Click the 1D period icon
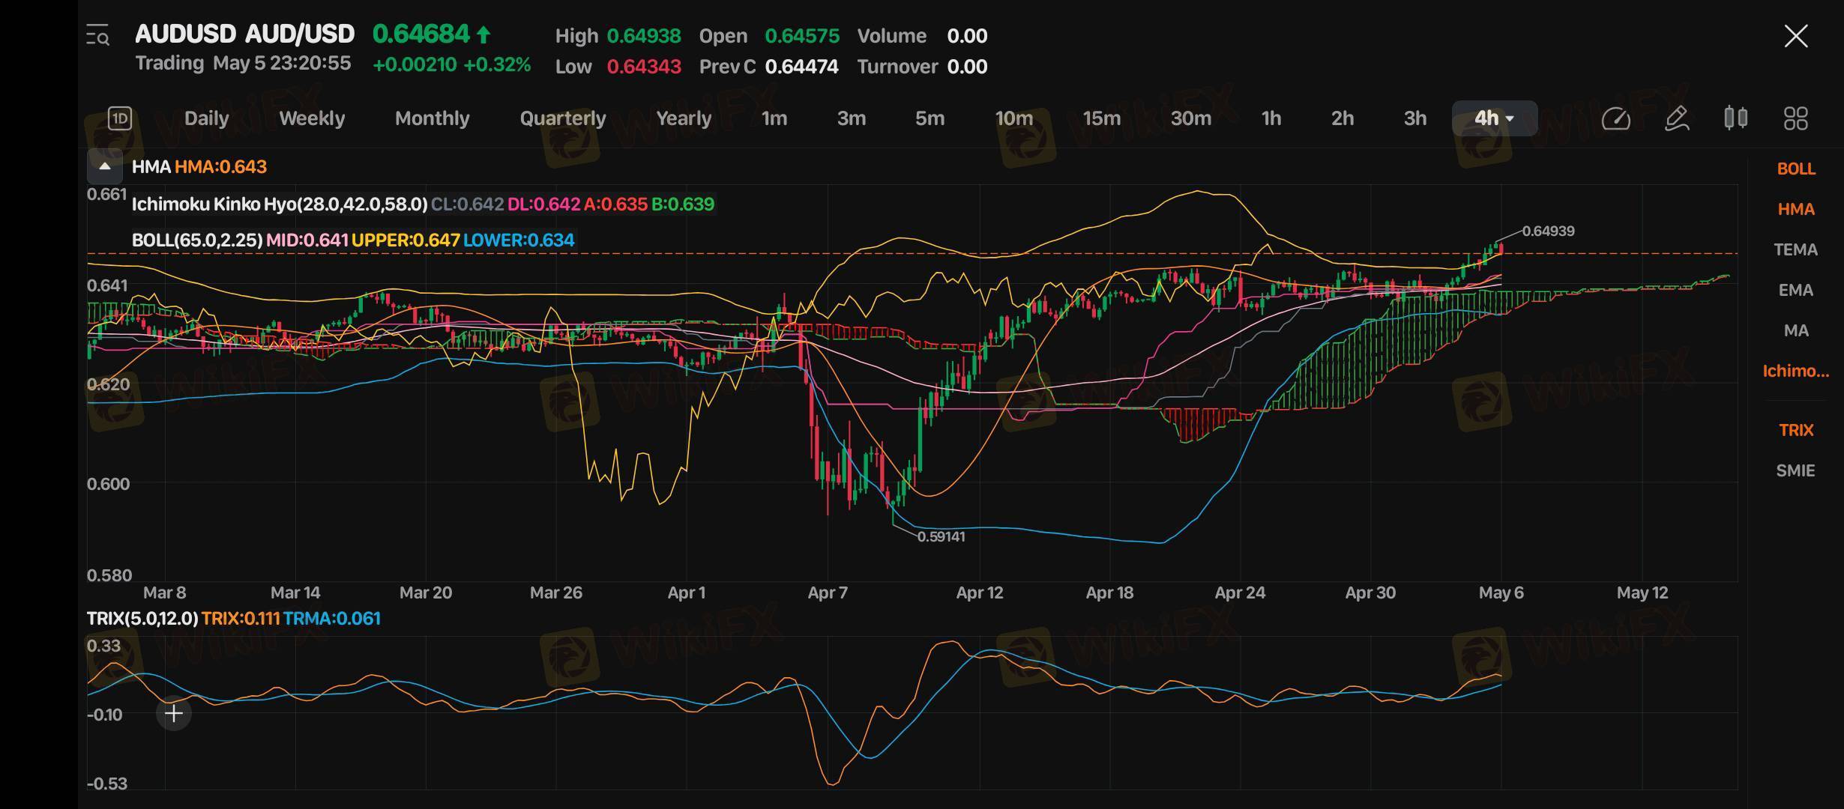The width and height of the screenshot is (1844, 809). pyautogui.click(x=120, y=118)
